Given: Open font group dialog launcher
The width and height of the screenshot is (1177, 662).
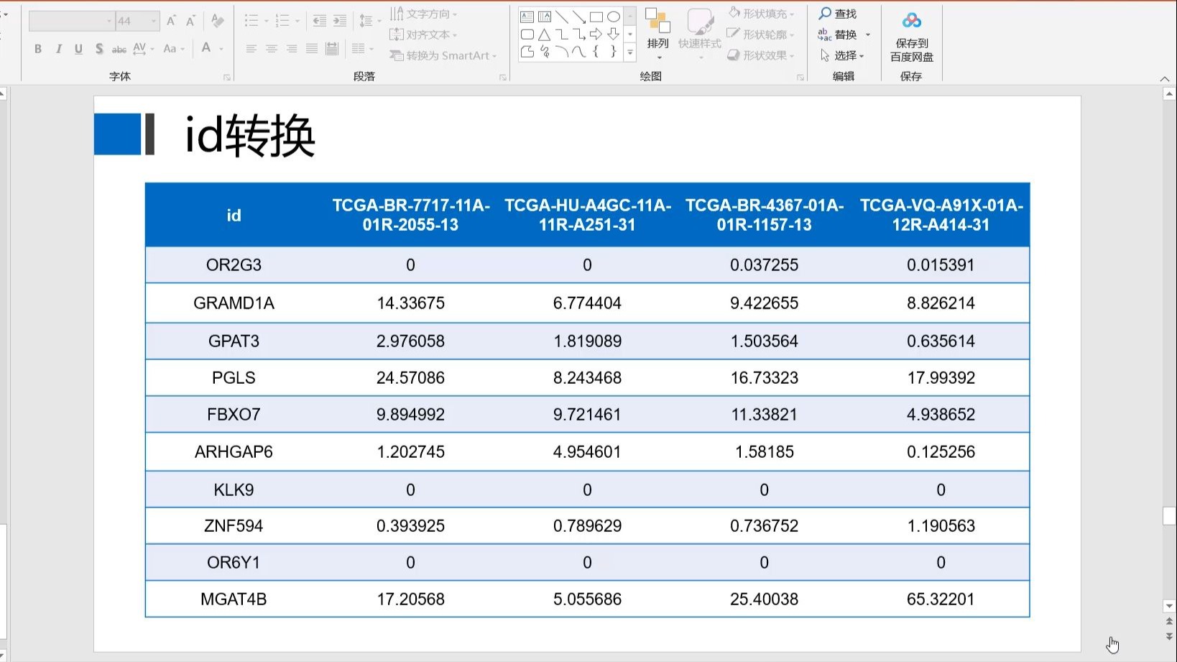Looking at the screenshot, I should coord(227,77).
